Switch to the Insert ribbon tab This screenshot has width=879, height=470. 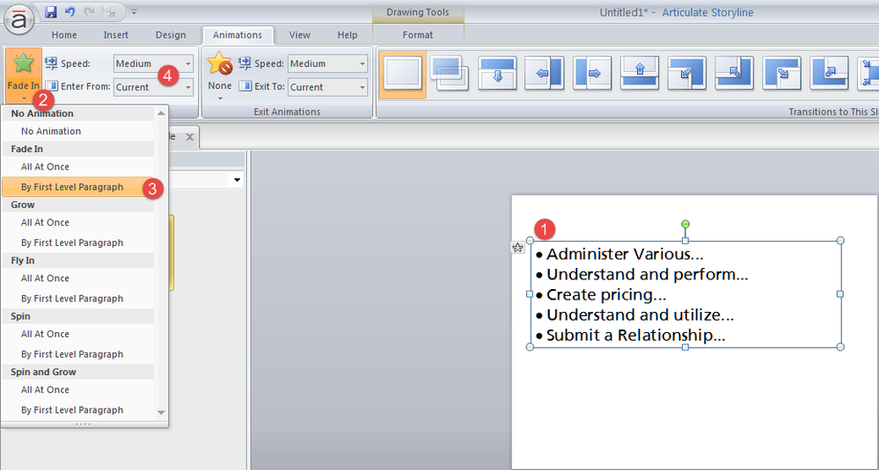point(115,35)
